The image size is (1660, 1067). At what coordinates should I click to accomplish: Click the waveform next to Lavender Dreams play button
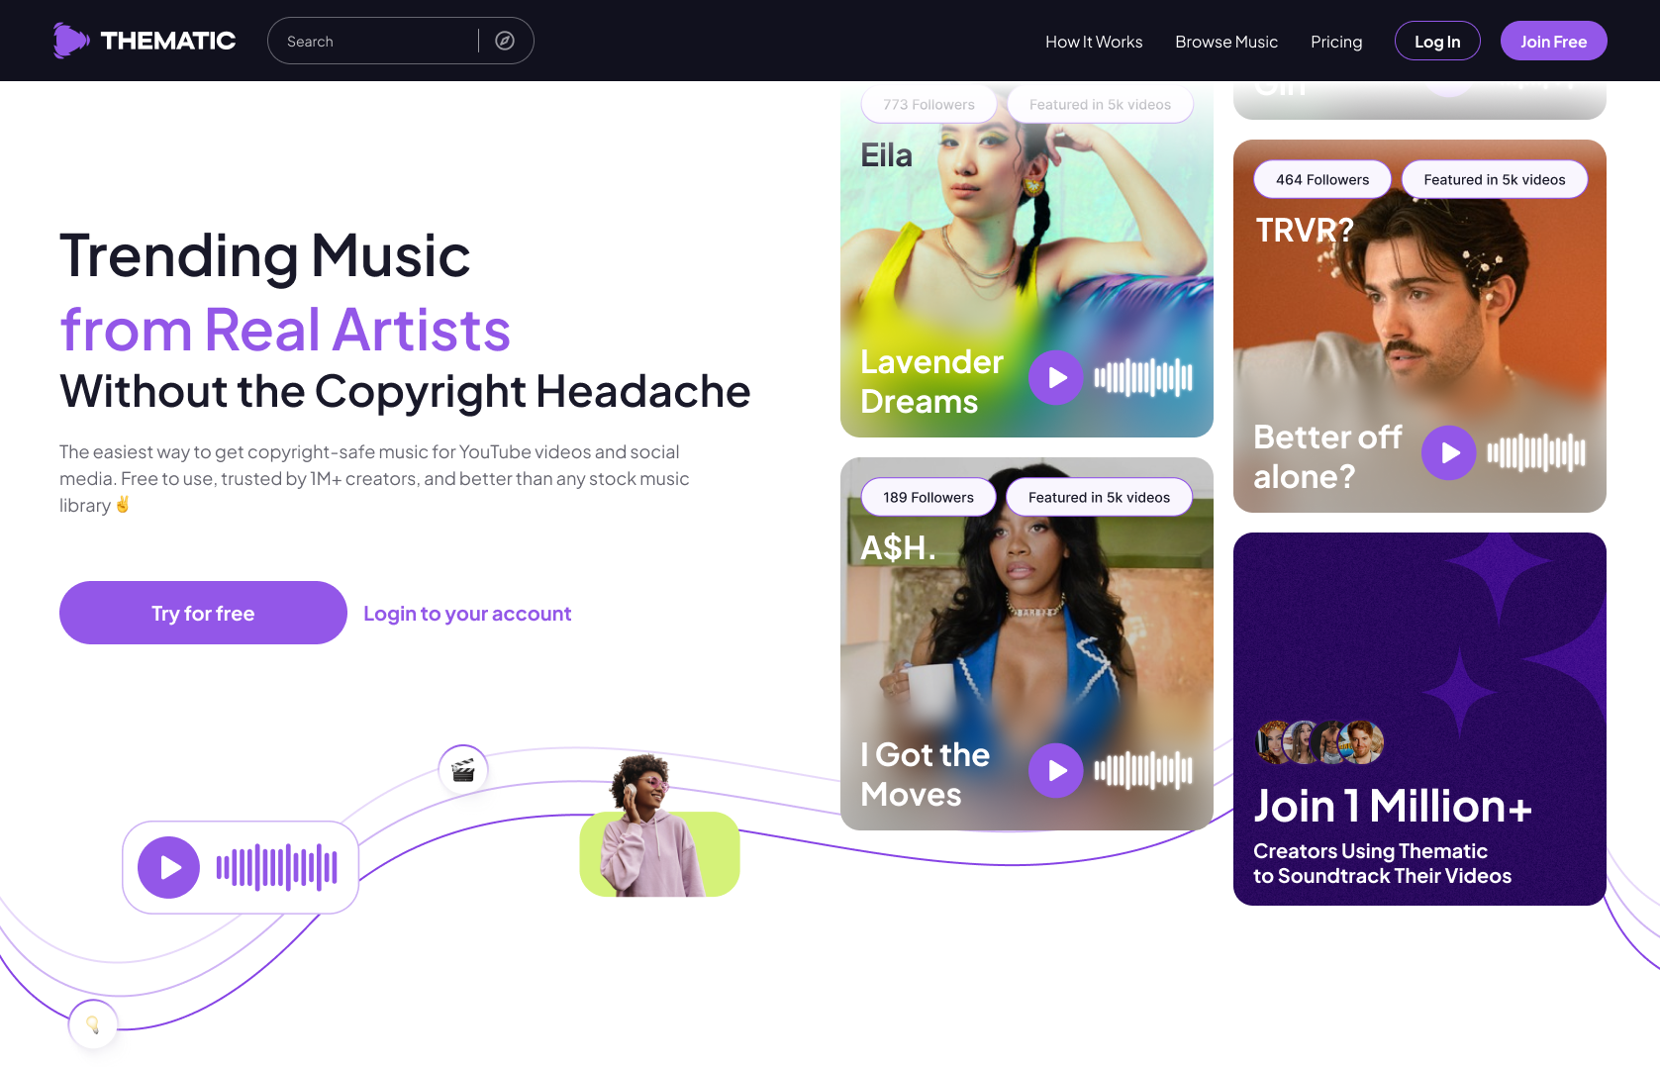pyautogui.click(x=1143, y=377)
